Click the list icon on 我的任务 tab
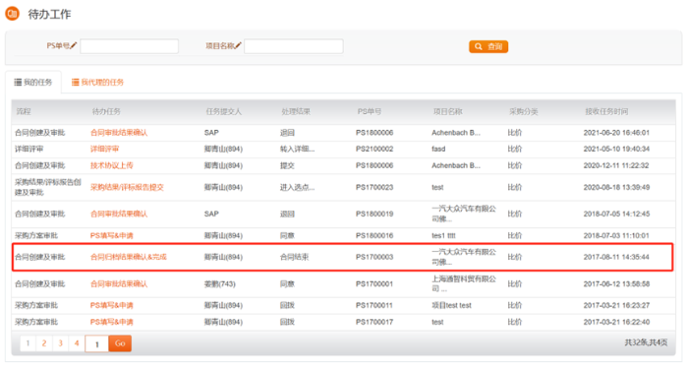 (18, 83)
